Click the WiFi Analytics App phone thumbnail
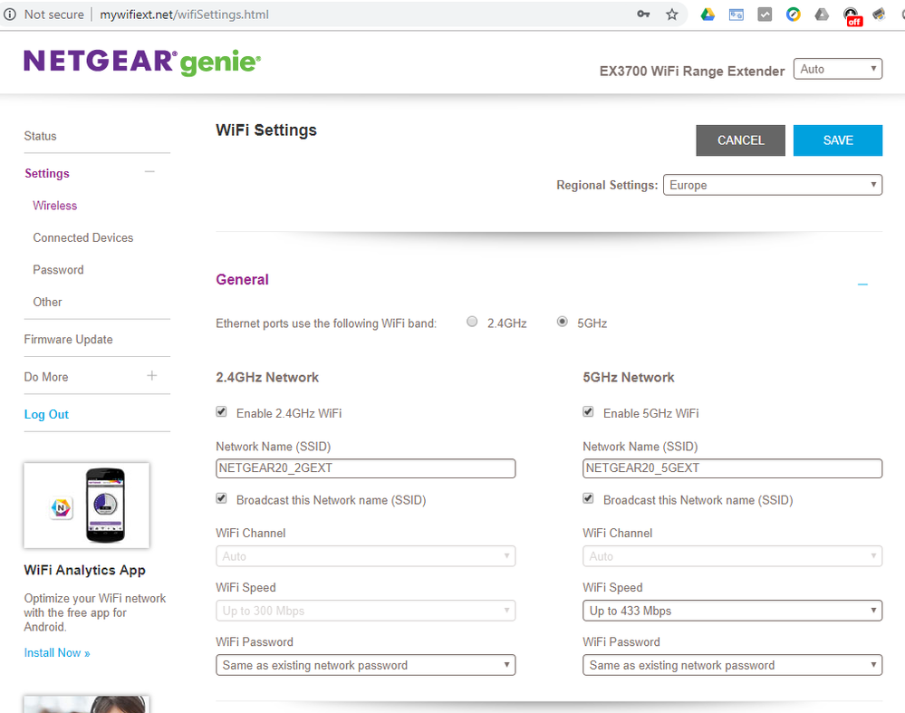The image size is (905, 713). coord(87,506)
